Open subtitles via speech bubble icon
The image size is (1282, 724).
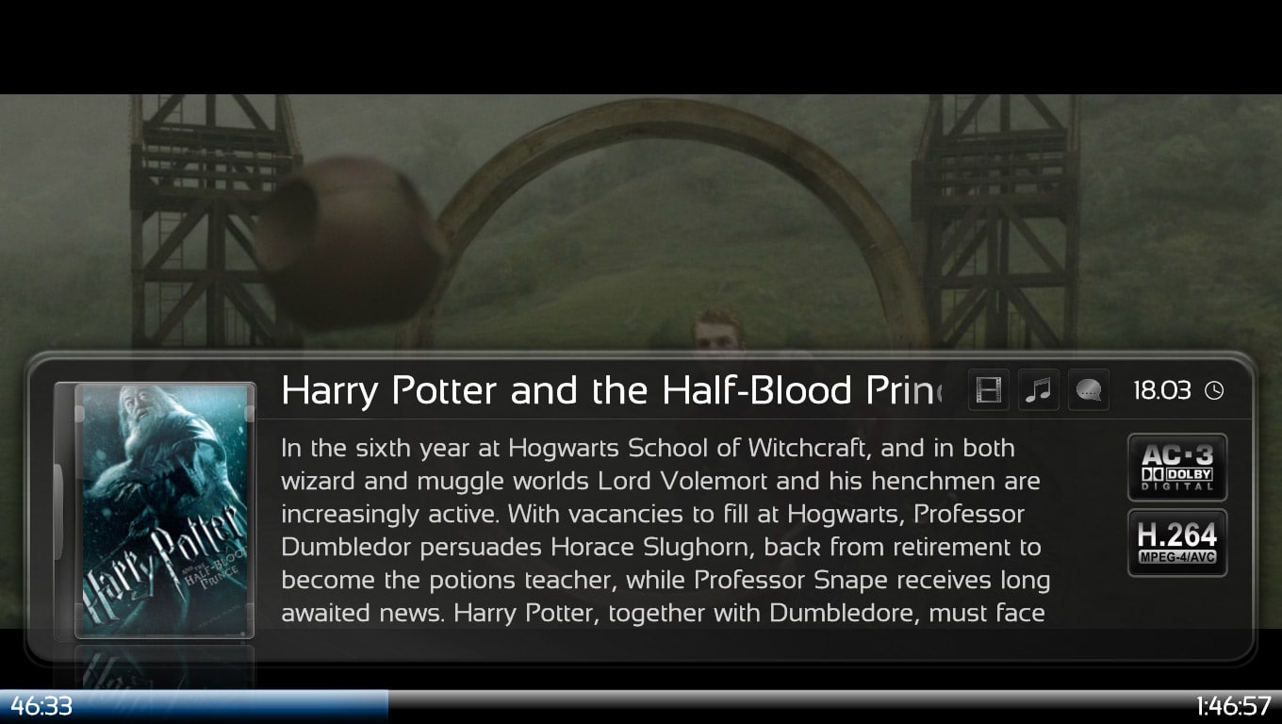(1088, 389)
